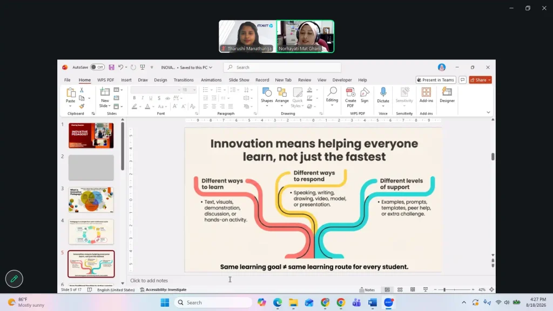Open the font name combo box
553x311 pixels.
(156, 90)
